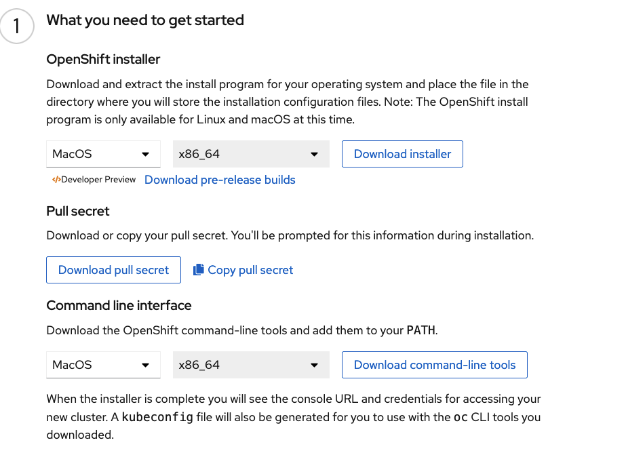The width and height of the screenshot is (626, 453).
Task: Click the What you need to get started heading
Action: click(145, 20)
